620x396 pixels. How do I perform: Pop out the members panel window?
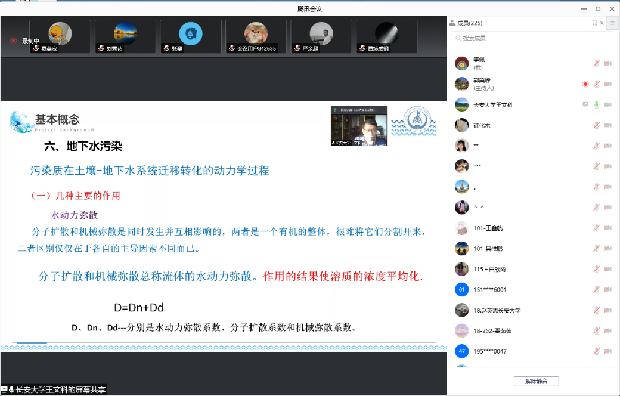594,23
